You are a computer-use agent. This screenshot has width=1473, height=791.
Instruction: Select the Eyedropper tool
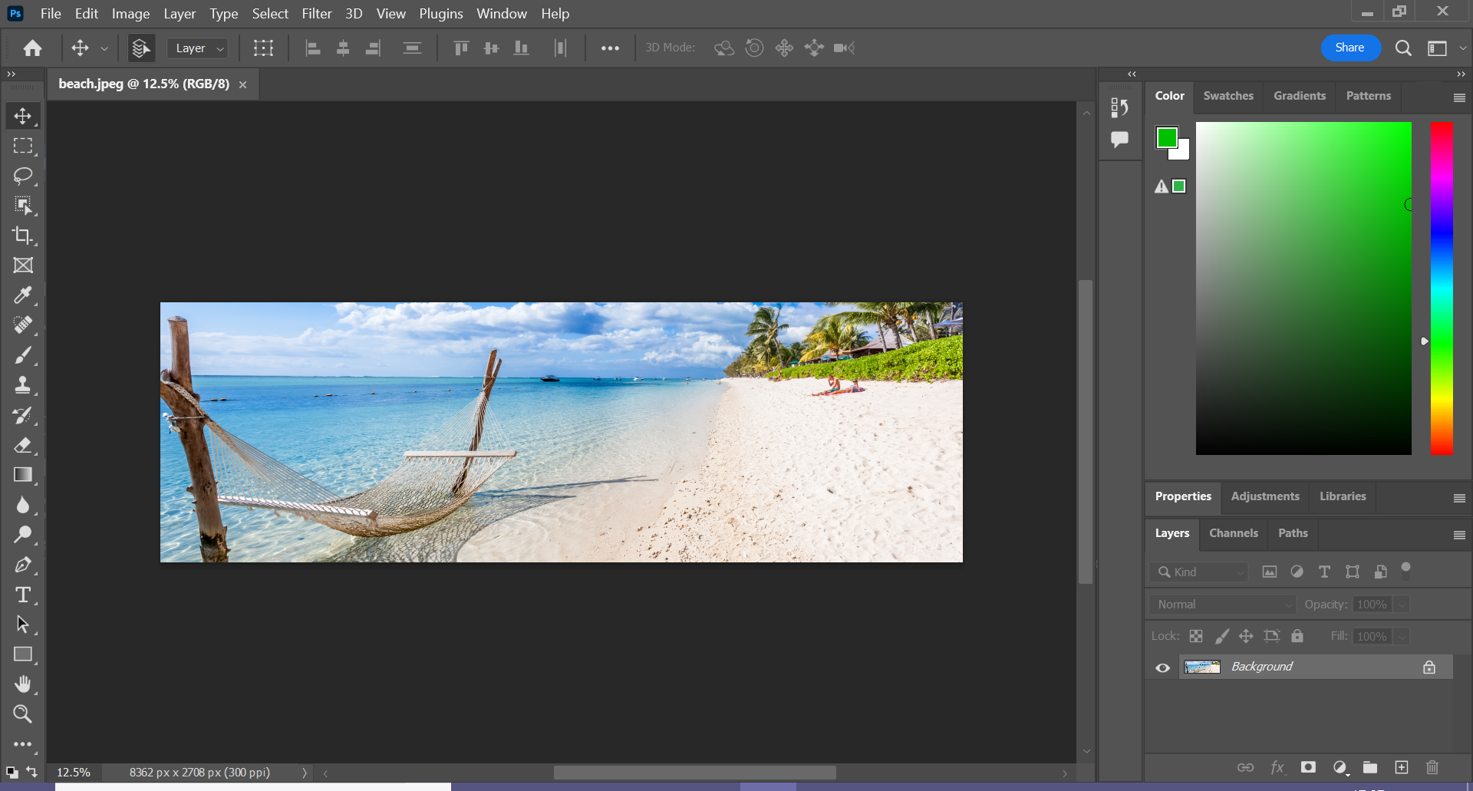(23, 295)
